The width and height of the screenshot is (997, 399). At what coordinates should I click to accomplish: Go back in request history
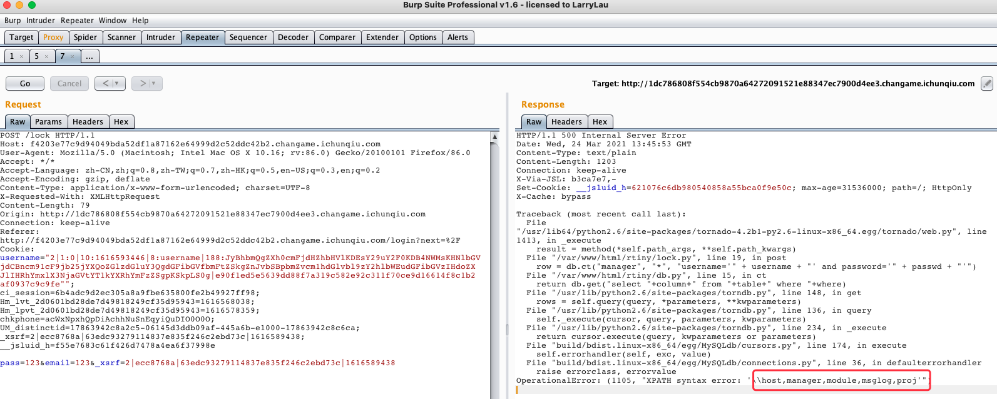click(110, 83)
